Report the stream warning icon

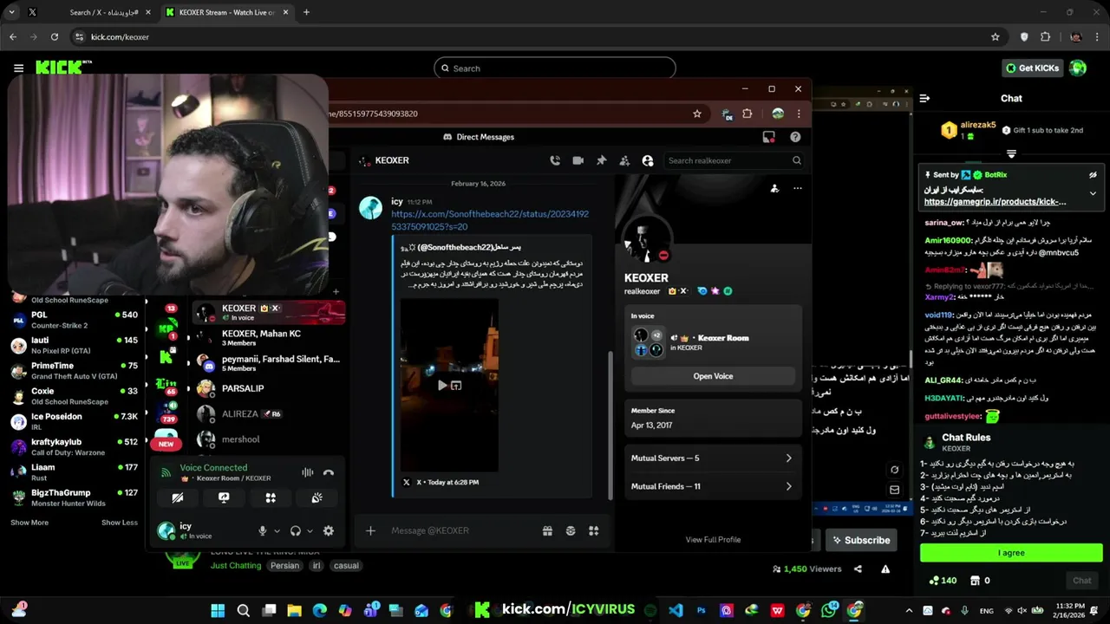click(x=885, y=569)
